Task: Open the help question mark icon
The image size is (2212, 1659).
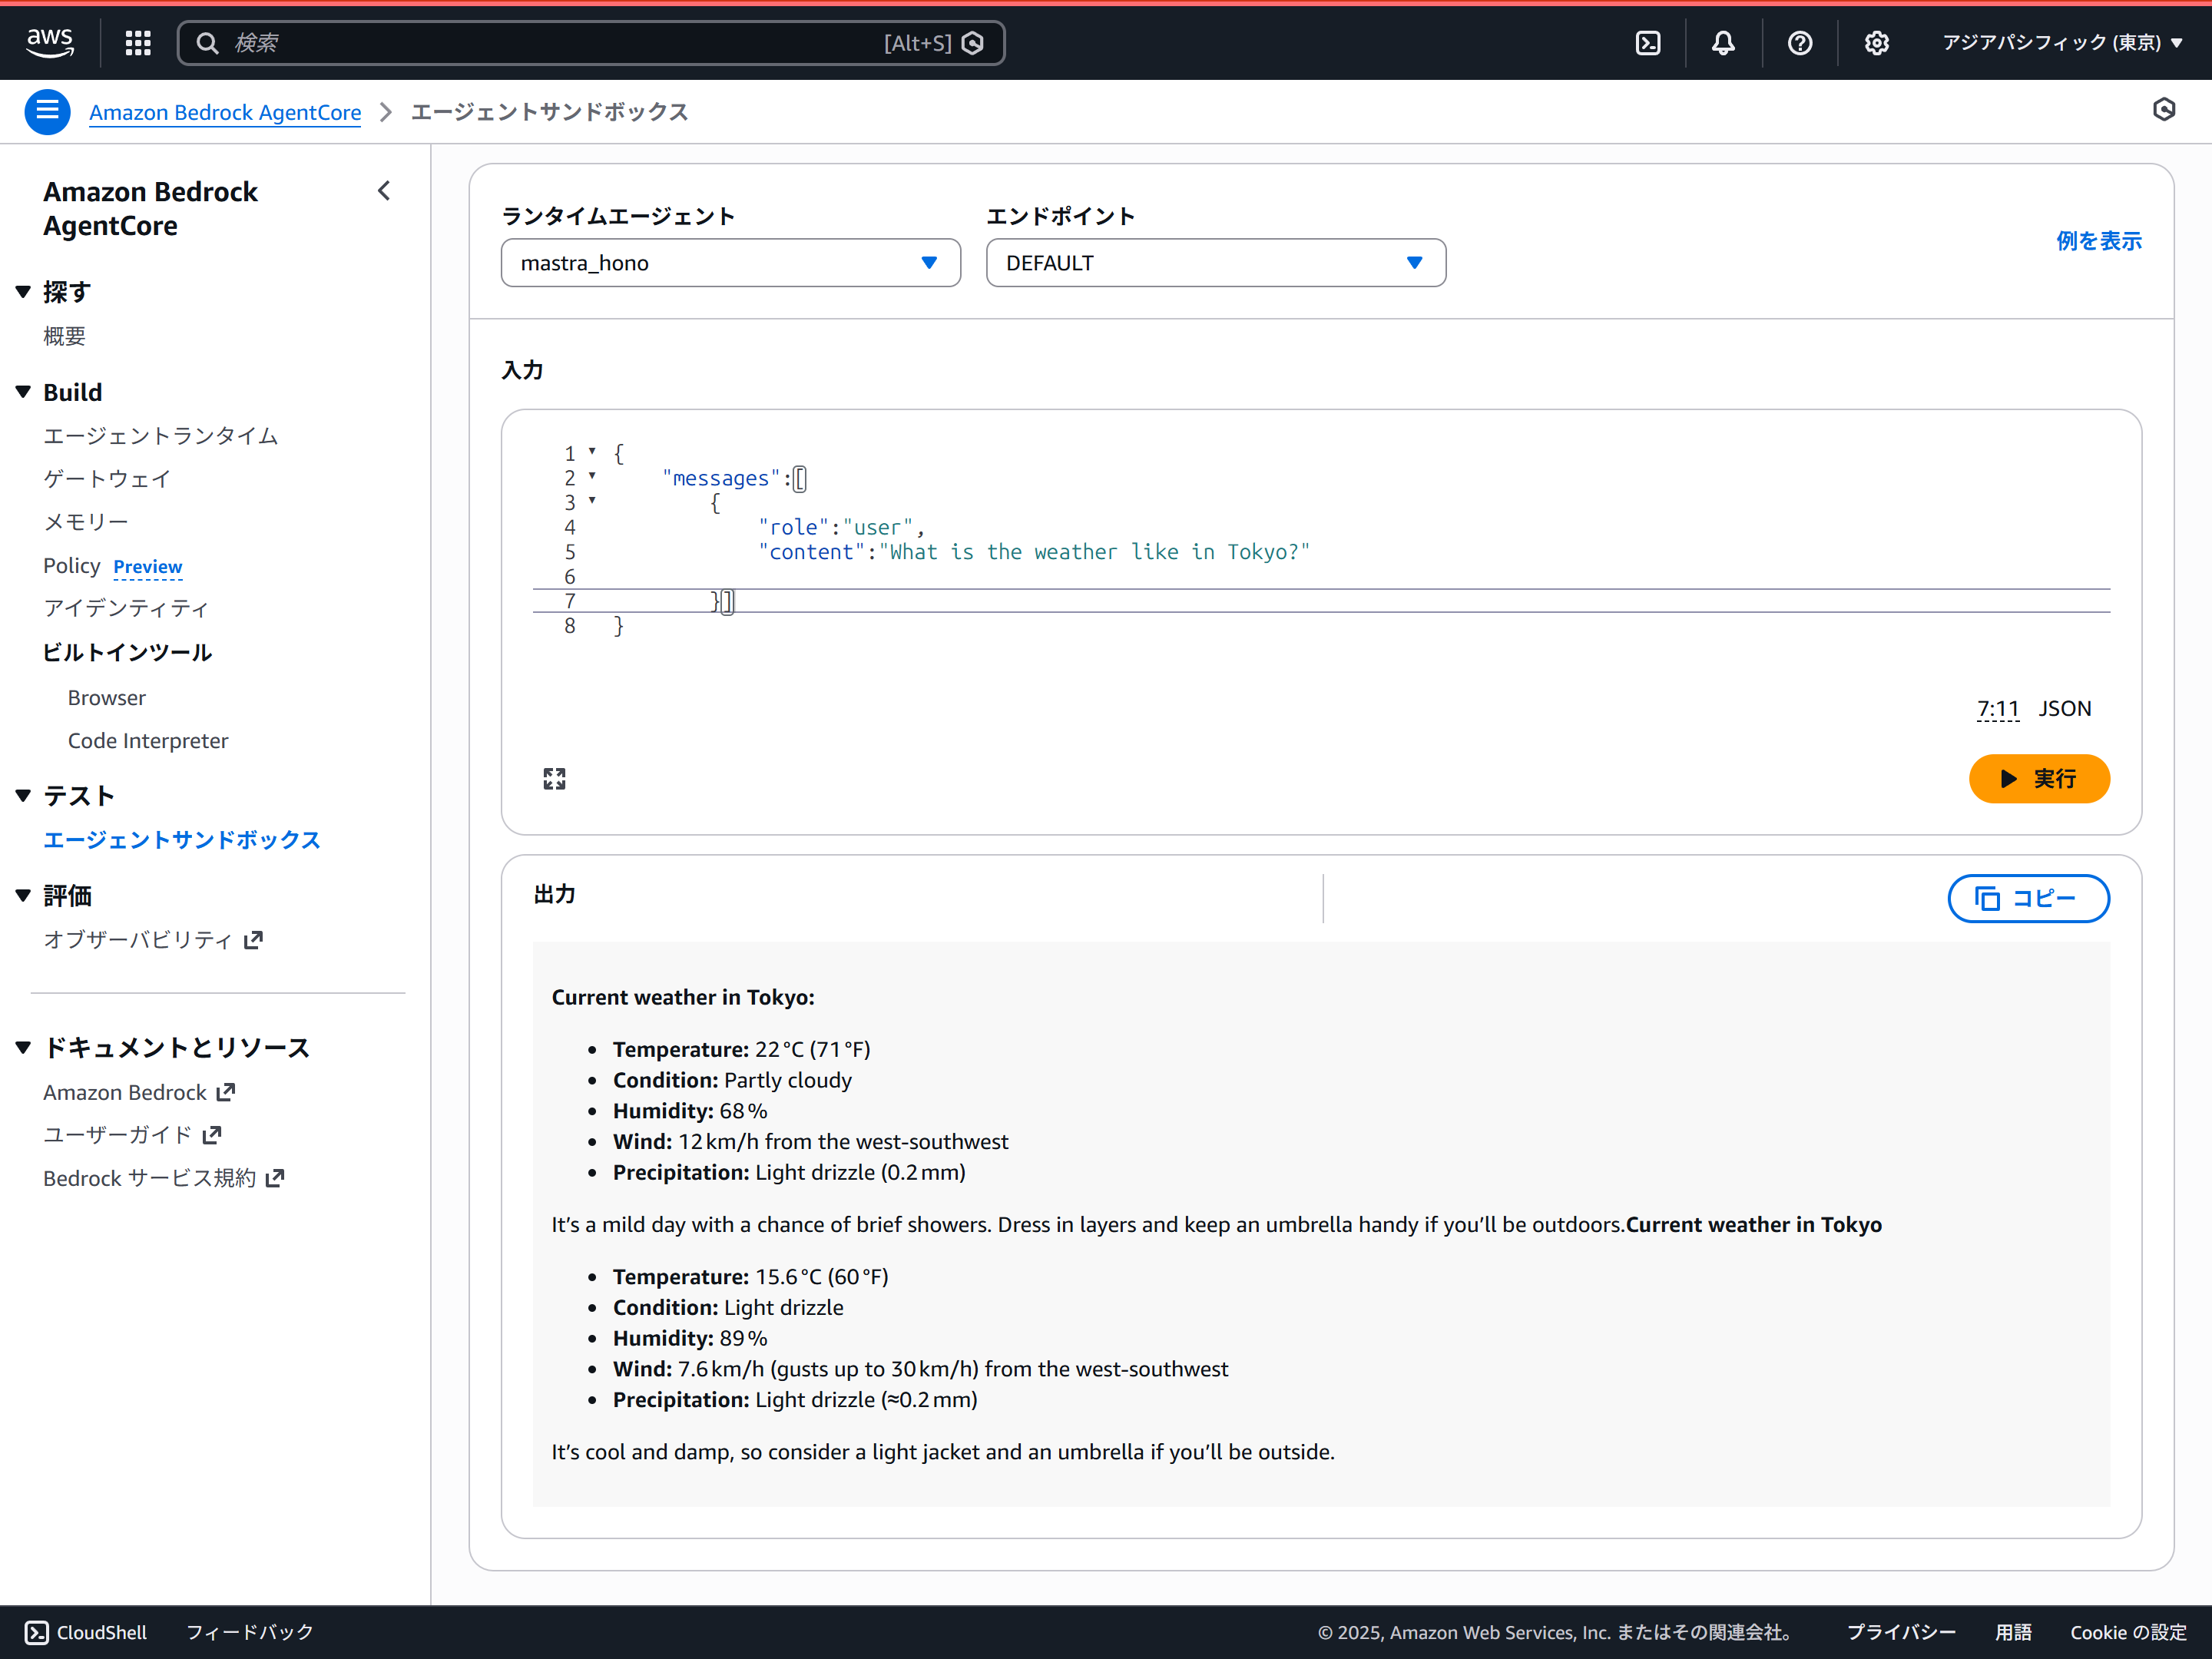Action: (x=1799, y=42)
